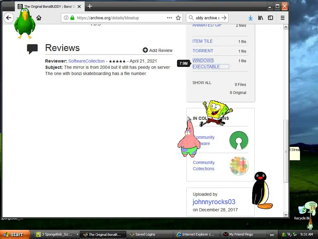318x239 pixels.
Task: Close the Original BonziBUDDY tab
Action: point(79,7)
